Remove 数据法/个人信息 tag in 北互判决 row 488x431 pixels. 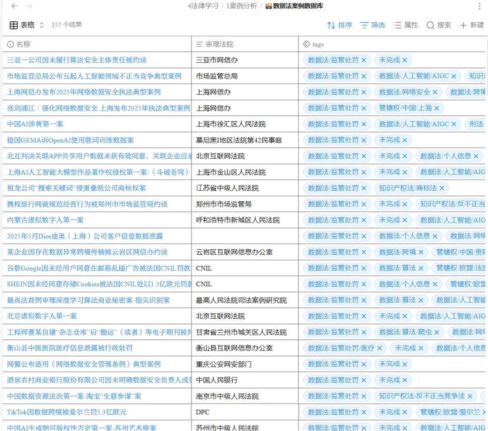point(476,156)
